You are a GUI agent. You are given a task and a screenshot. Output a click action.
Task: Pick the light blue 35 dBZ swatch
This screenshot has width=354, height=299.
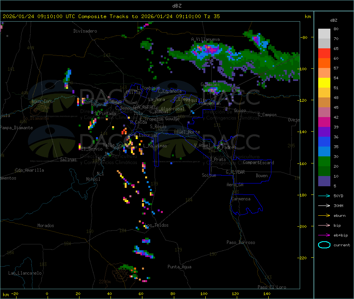(x=324, y=151)
